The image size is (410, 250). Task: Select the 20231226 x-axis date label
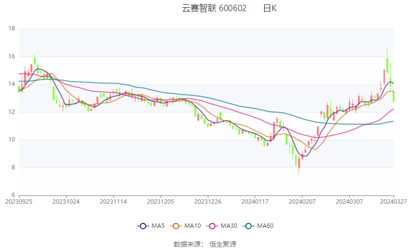point(208,202)
